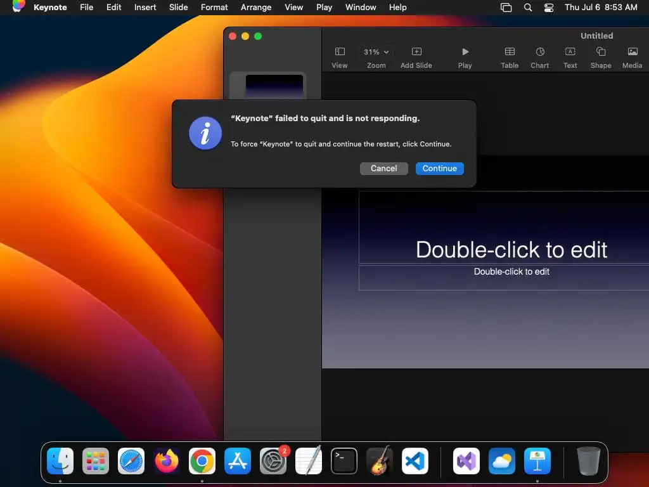Viewport: 649px width, 487px height.
Task: Open Visual Studio from the Dock
Action: (x=466, y=461)
